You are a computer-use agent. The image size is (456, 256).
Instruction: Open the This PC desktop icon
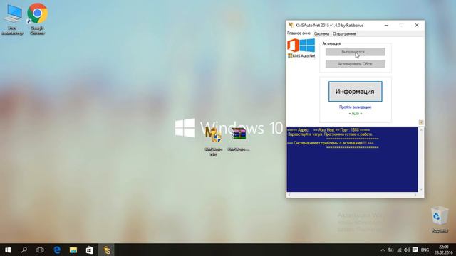tap(13, 20)
